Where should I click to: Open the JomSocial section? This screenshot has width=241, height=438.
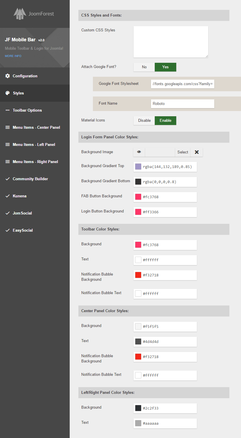[22, 213]
